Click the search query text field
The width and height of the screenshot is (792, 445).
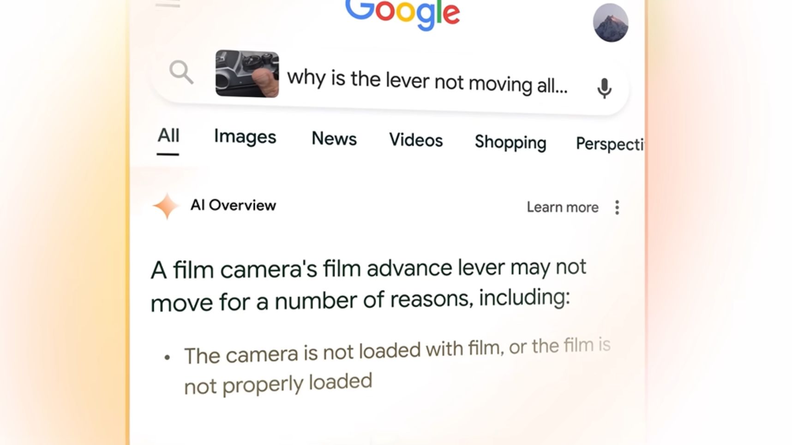coord(427,82)
